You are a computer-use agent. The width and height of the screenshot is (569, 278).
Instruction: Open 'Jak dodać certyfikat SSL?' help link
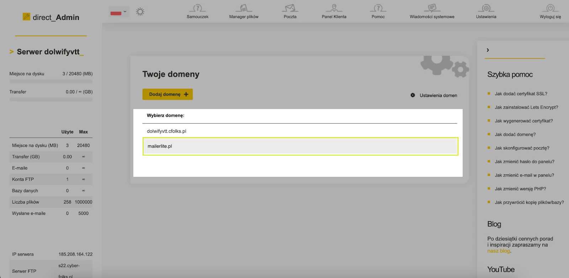pyautogui.click(x=521, y=94)
